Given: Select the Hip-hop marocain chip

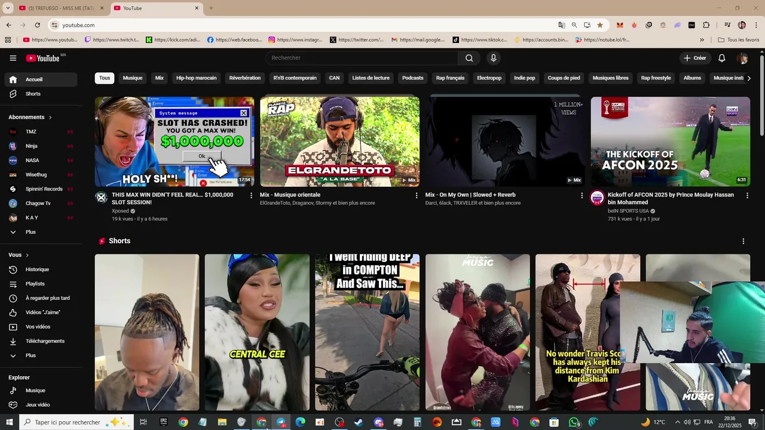Looking at the screenshot, I should pos(196,78).
